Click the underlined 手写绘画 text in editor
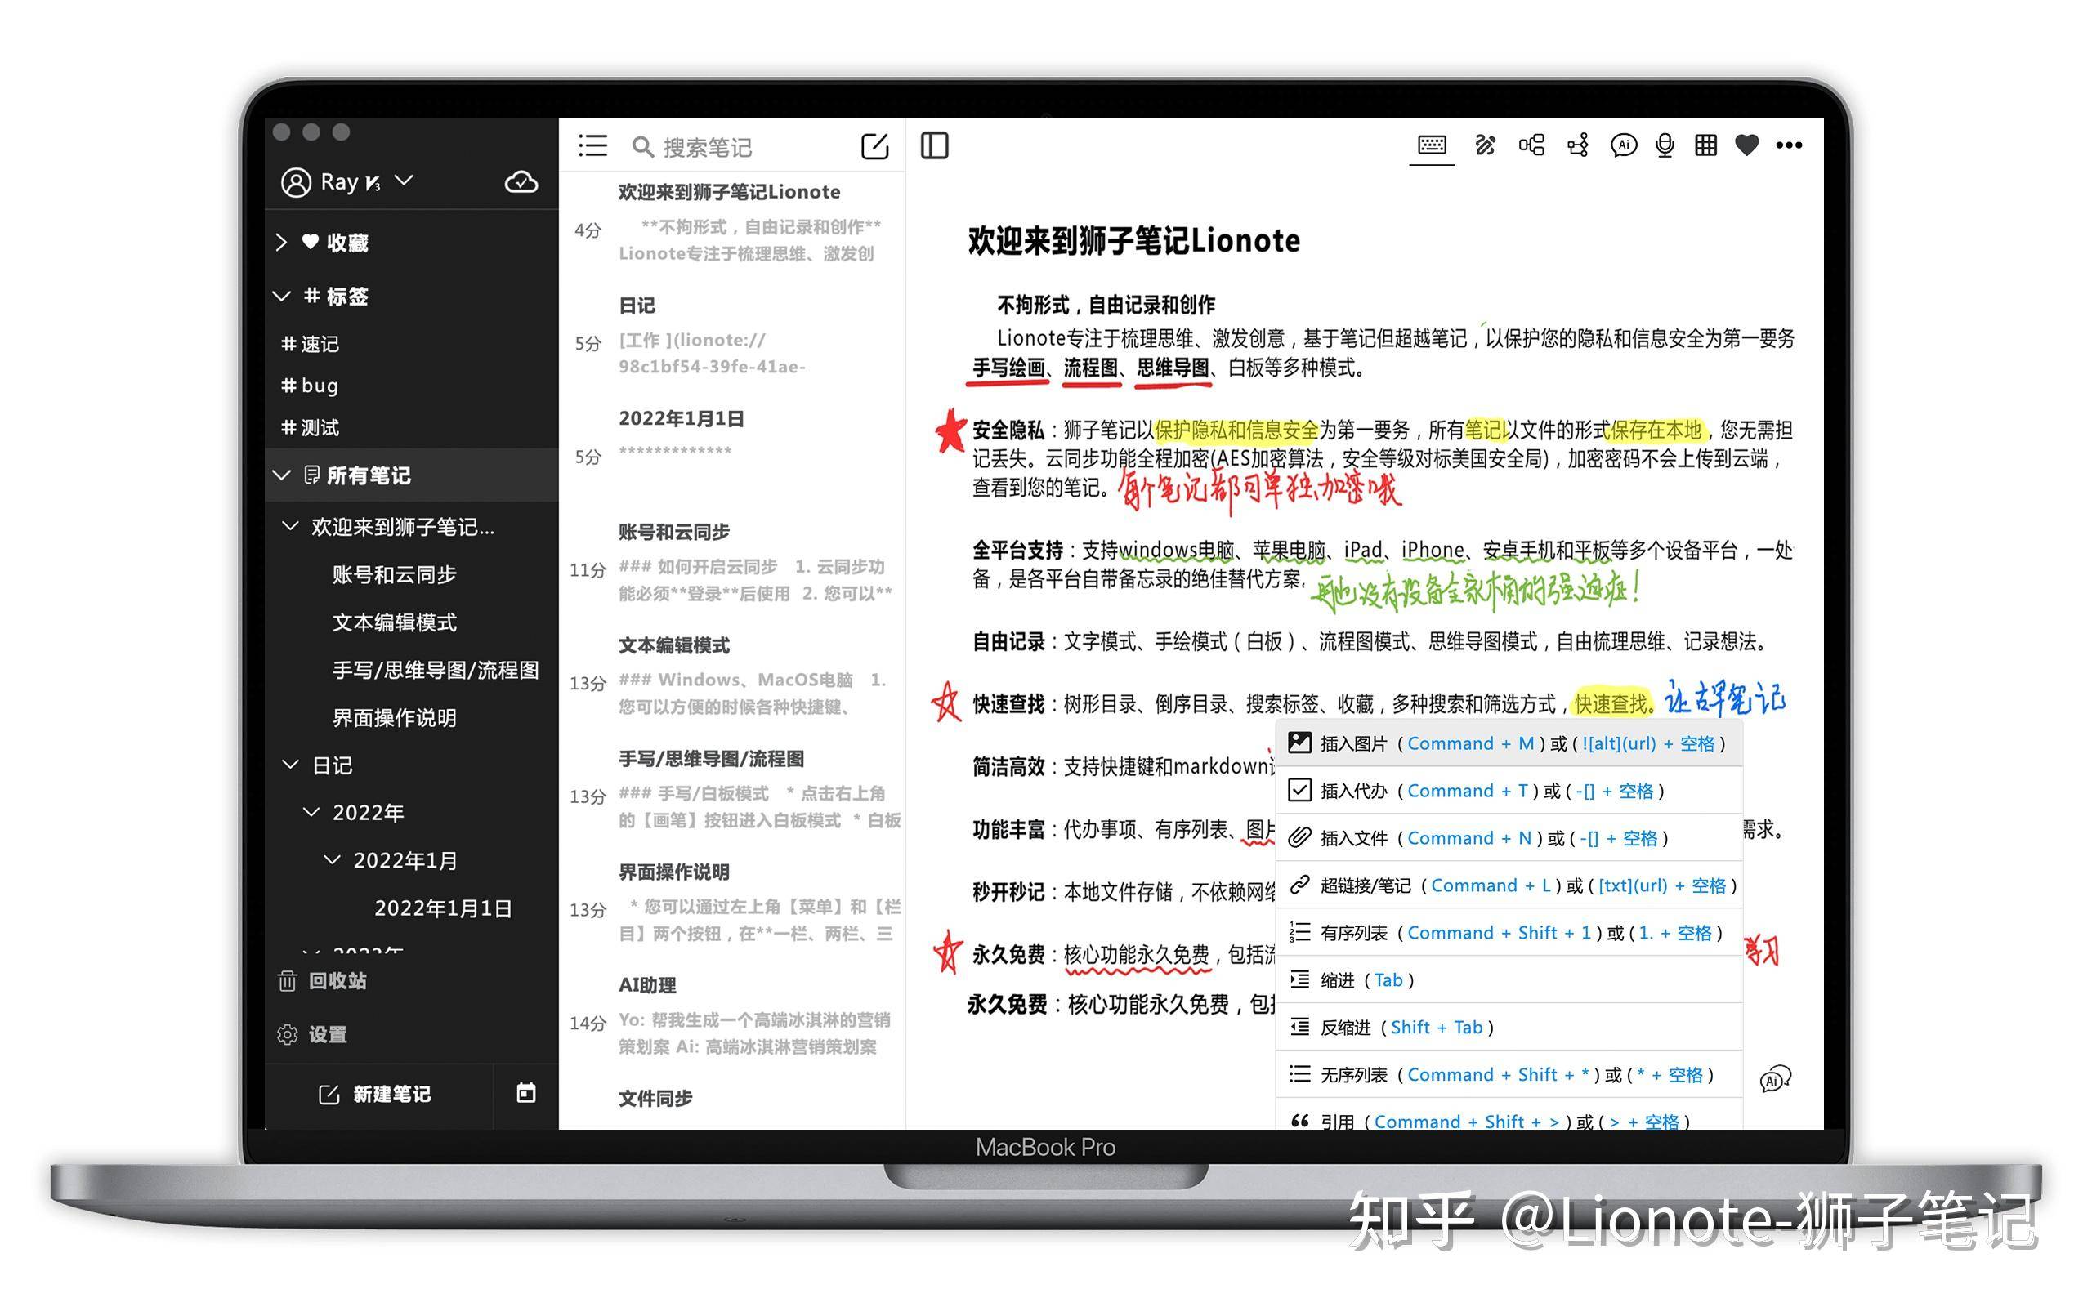The width and height of the screenshot is (2092, 1307). click(1008, 368)
